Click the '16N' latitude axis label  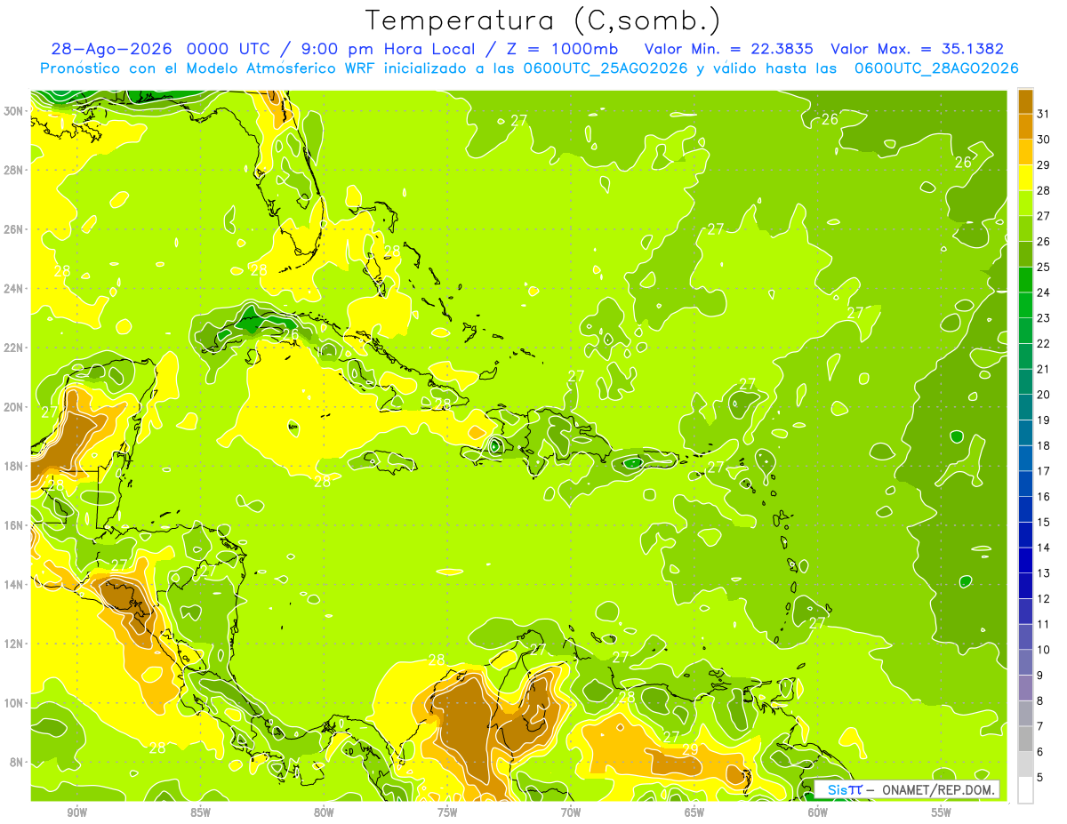click(15, 525)
